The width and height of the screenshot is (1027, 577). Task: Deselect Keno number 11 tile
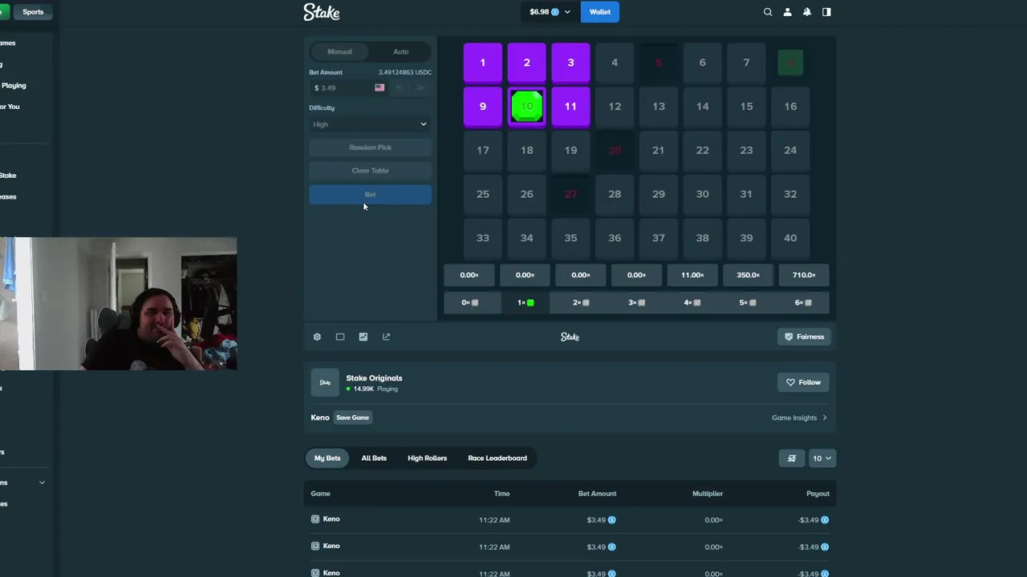570,107
